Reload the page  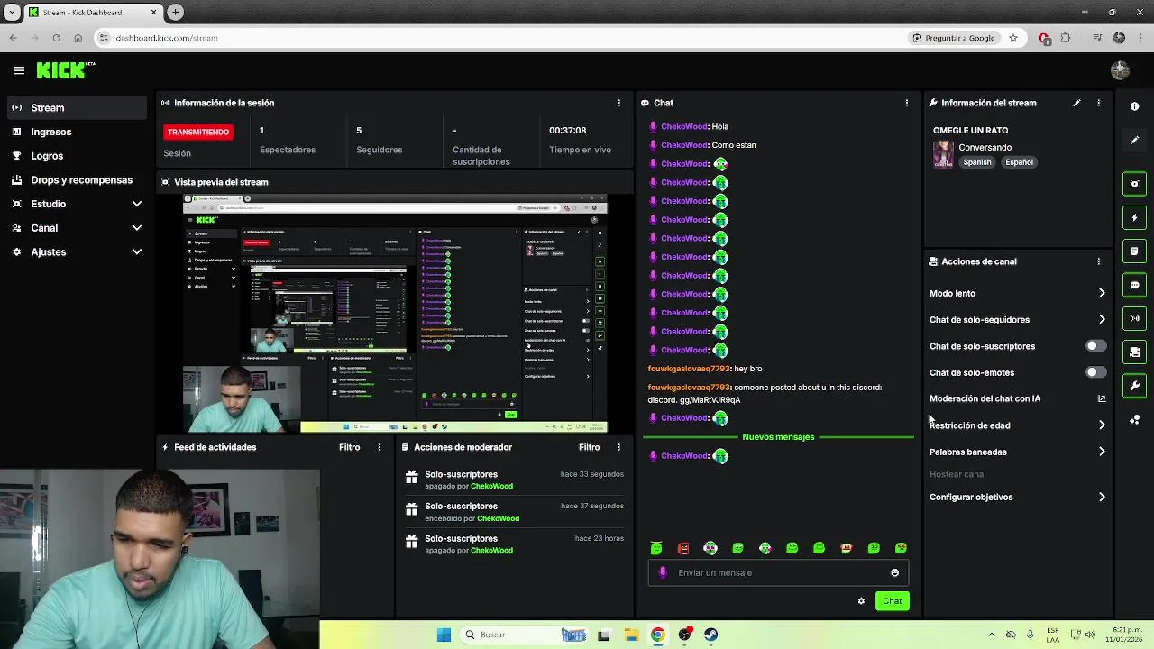tap(56, 38)
